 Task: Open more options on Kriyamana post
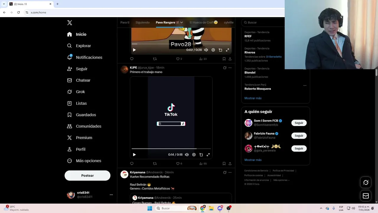(230, 172)
